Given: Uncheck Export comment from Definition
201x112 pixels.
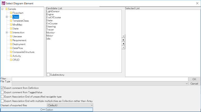Looking at the screenshot, I should pos(3,88).
